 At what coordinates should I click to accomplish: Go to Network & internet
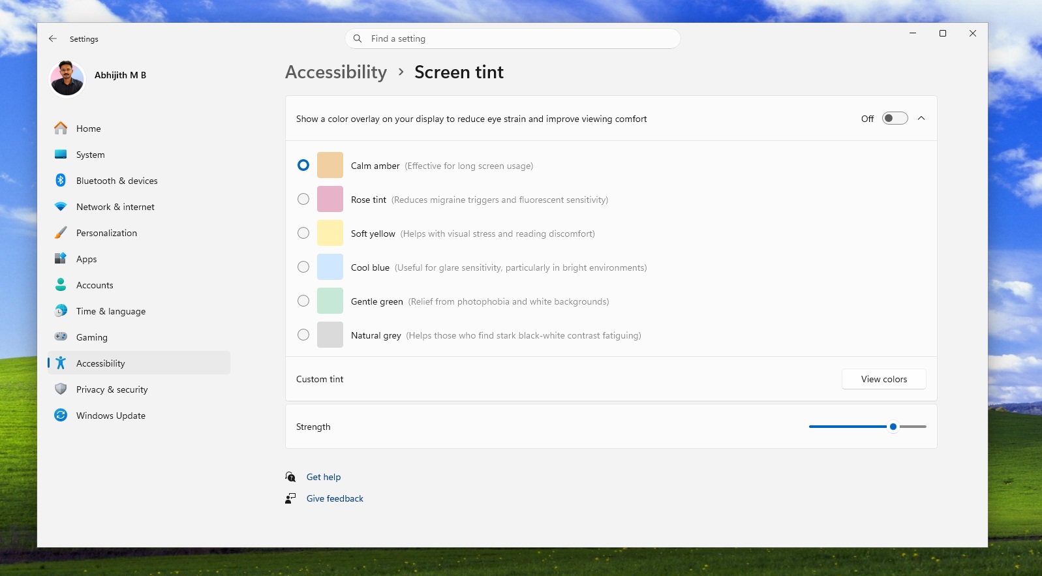point(139,207)
